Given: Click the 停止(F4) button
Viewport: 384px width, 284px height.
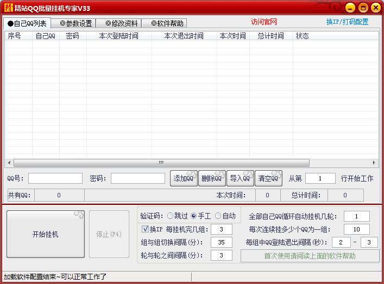Looking at the screenshot, I should click(x=109, y=234).
